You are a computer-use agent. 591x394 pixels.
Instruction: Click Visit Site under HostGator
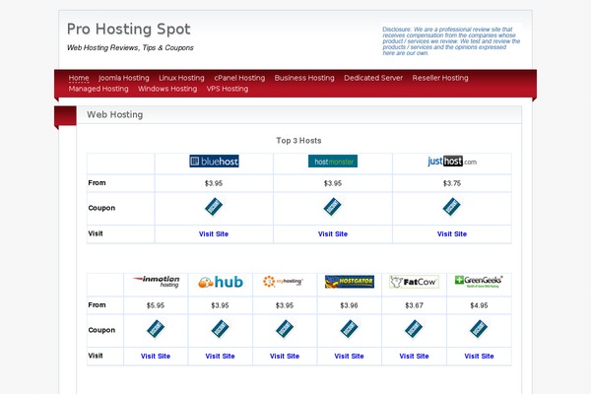coord(349,357)
